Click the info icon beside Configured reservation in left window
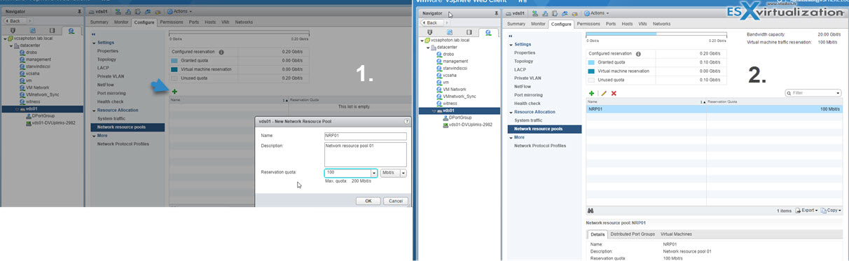Screen dimensions: 849x261 (x=221, y=52)
